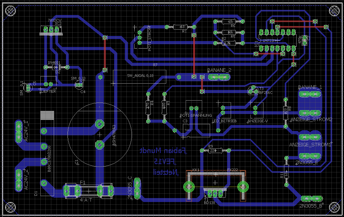344x217 pixels.
Task: Click the BANANE_2 label
Action: click(x=219, y=70)
